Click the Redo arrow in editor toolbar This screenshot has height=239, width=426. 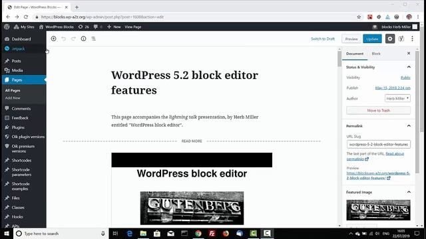tap(73, 39)
